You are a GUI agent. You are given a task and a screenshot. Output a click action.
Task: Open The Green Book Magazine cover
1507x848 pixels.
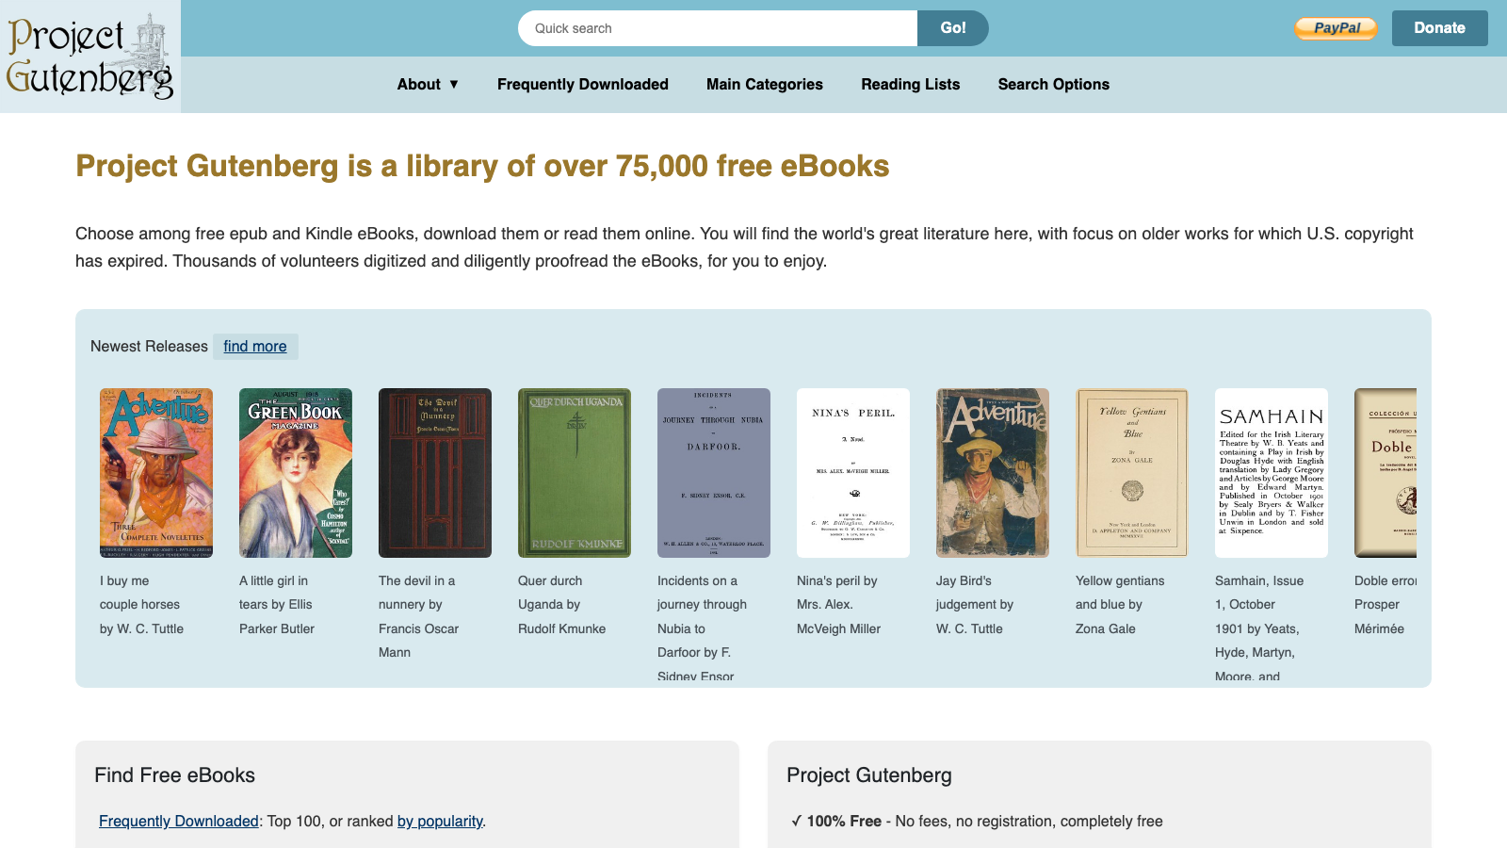click(x=295, y=472)
